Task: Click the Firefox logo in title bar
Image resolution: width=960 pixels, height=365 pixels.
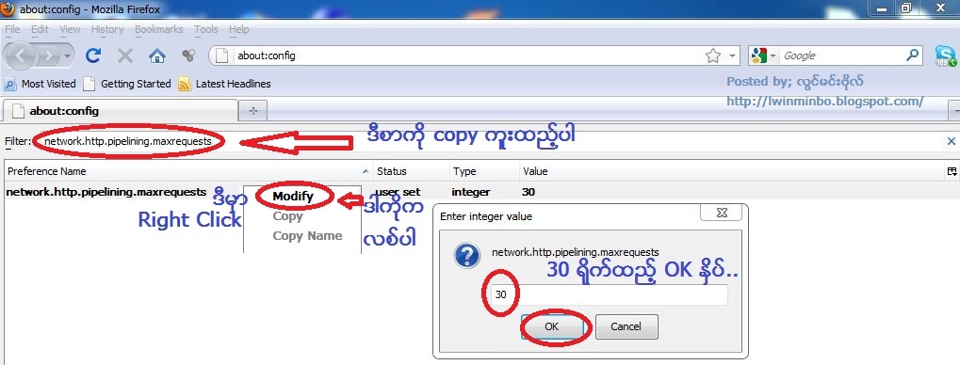Action: pyautogui.click(x=8, y=9)
